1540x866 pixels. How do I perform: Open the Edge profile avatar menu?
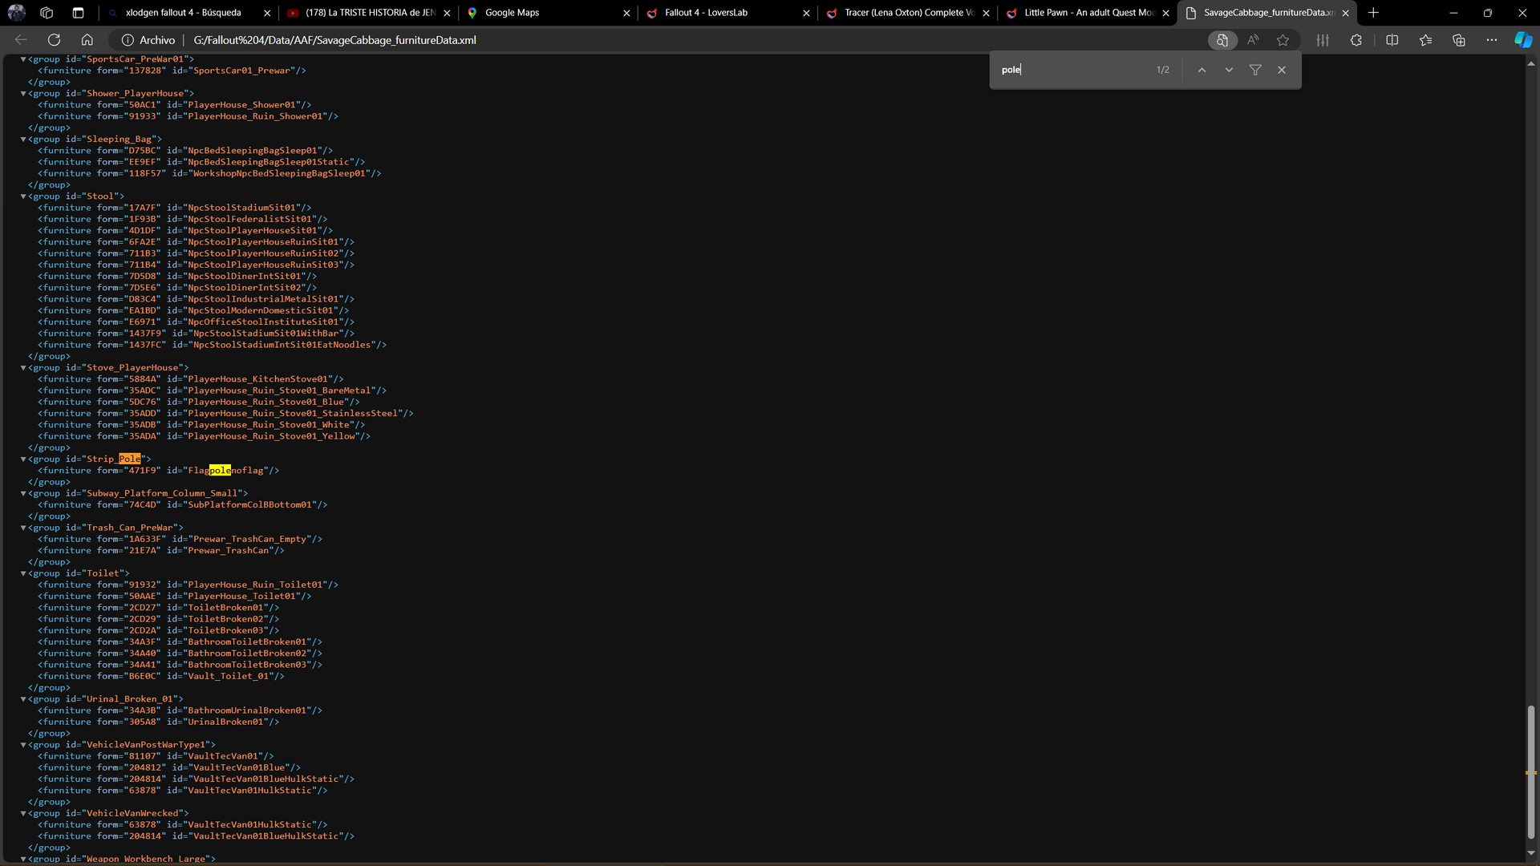coord(17,13)
